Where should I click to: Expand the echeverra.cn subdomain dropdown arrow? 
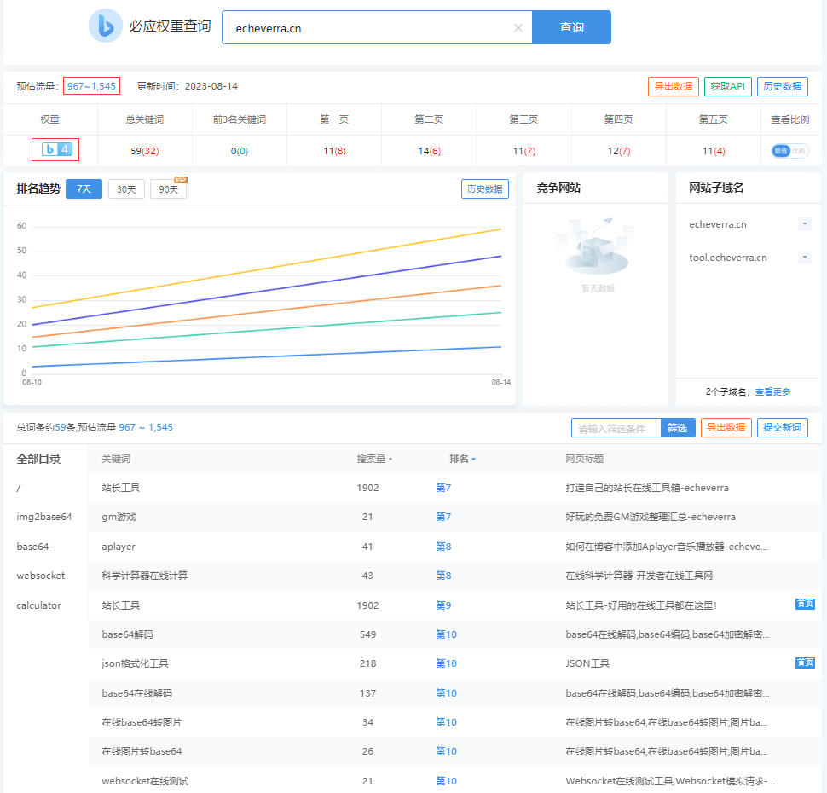coord(804,224)
